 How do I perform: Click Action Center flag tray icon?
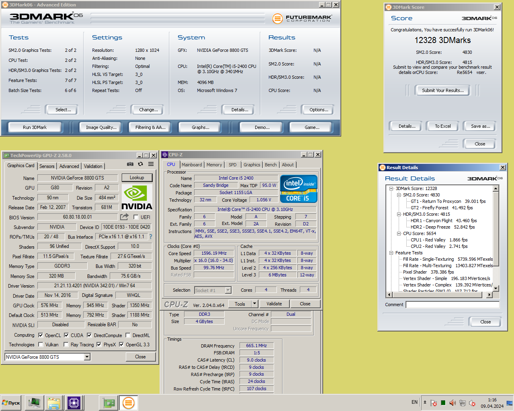pos(433,403)
